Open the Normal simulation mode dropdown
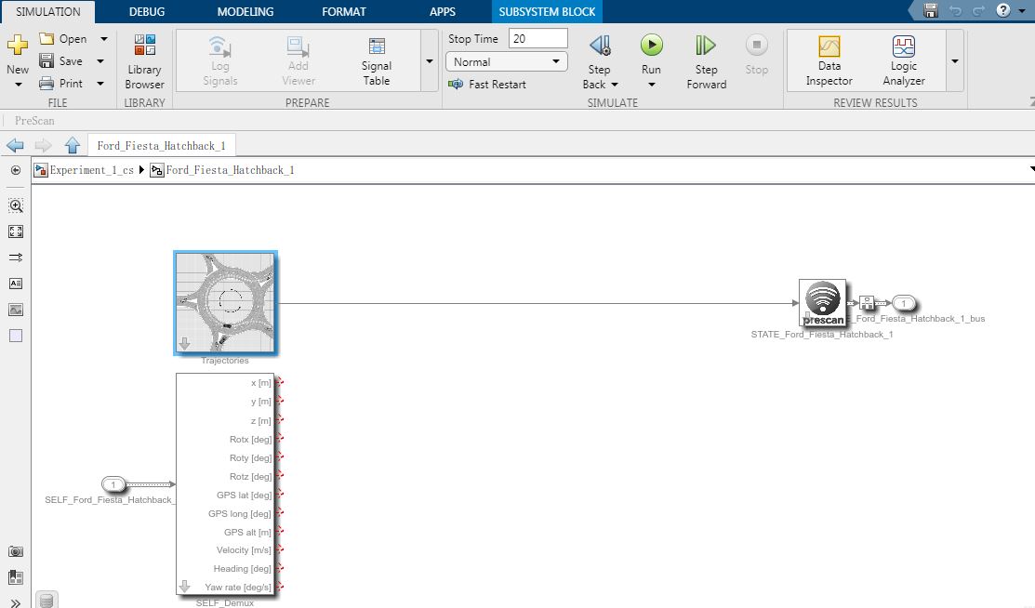Screen dimensions: 1035x608 [x=506, y=61]
